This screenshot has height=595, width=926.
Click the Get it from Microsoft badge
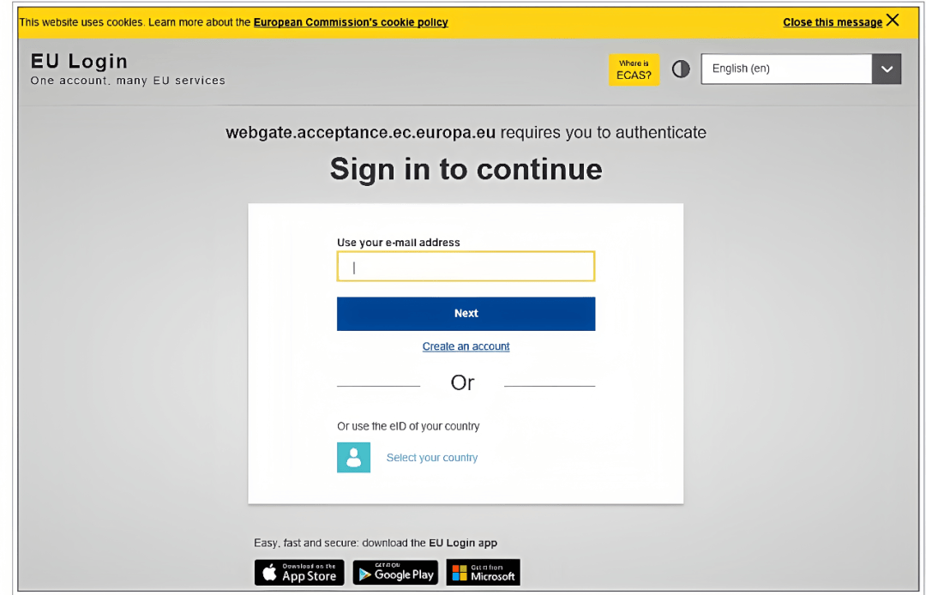point(484,573)
